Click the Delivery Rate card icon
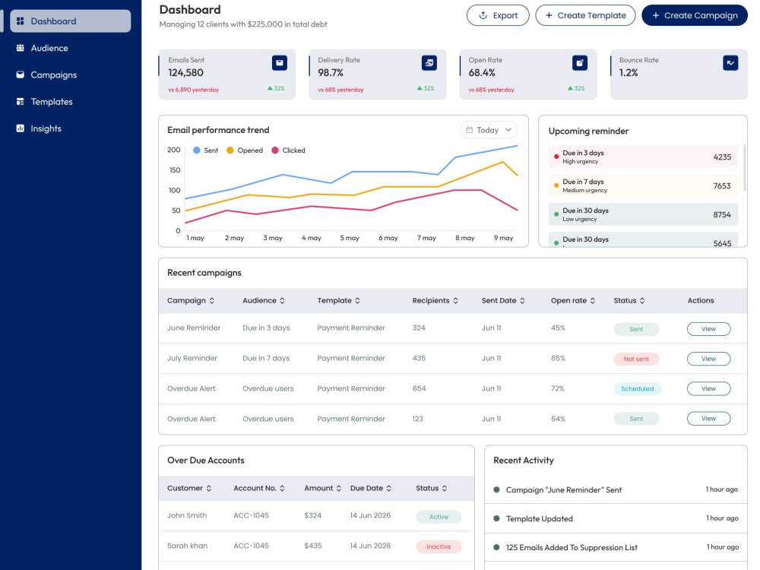The width and height of the screenshot is (760, 570). coord(429,63)
